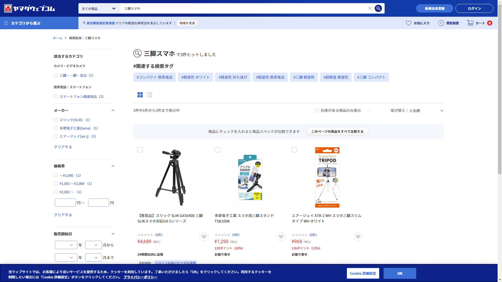Switch to grid view layout
Image resolution: width=502 pixels, height=282 pixels.
140,95
